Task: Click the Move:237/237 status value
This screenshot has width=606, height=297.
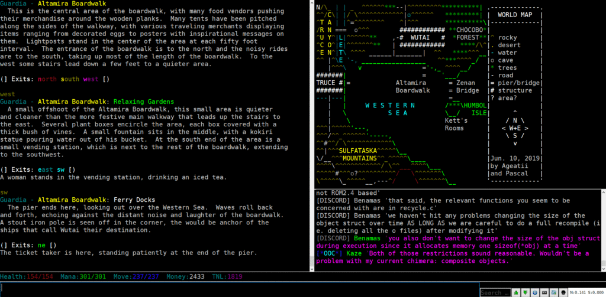Action: coord(136,276)
